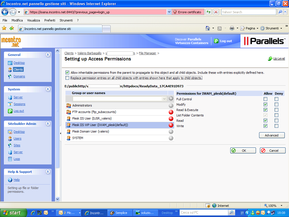Image resolution: width=289 pixels, height=217 pixels.
Task: Remove Plesk IIS User IUSR_valerio entry
Action: pyautogui.click(x=171, y=118)
